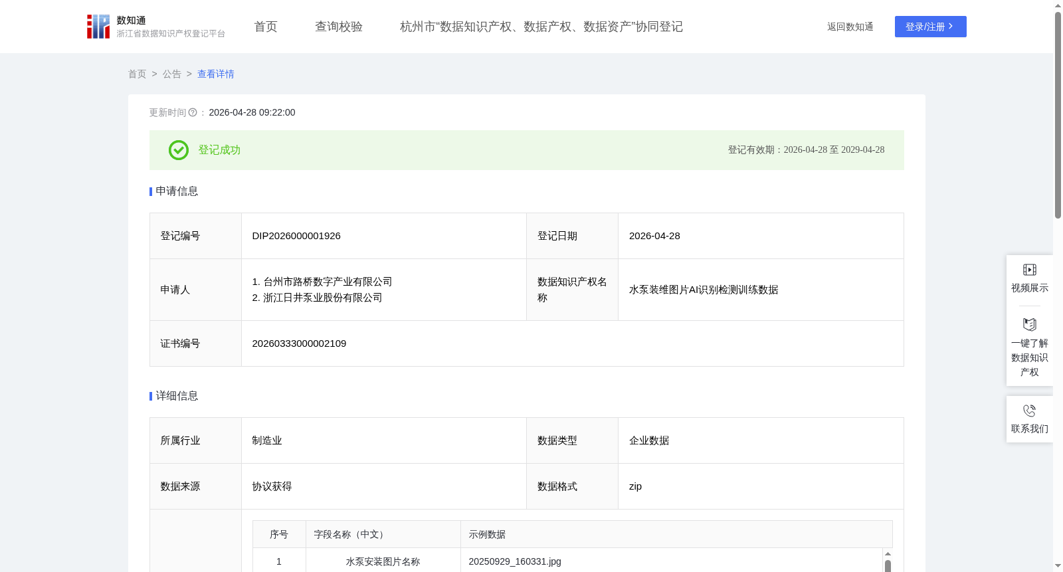Click certificate number 20260333000002109

click(x=299, y=343)
